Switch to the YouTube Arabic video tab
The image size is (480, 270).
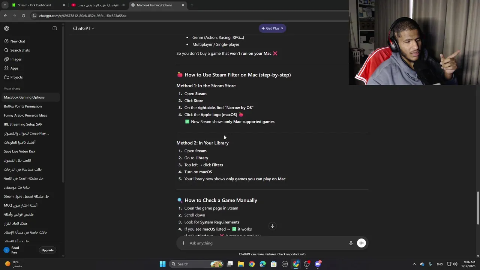(98, 5)
